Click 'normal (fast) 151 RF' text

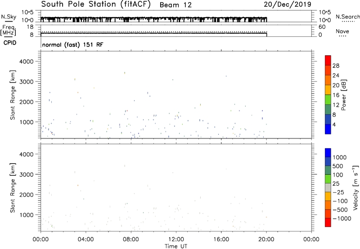pos(73,44)
